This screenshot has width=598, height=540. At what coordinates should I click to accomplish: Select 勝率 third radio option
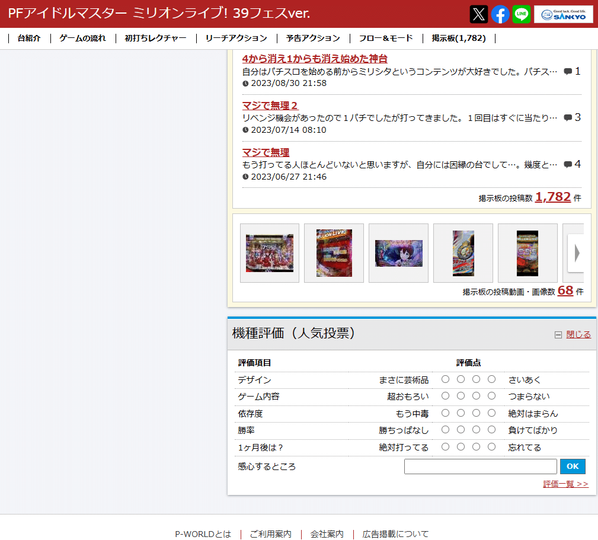(x=476, y=430)
